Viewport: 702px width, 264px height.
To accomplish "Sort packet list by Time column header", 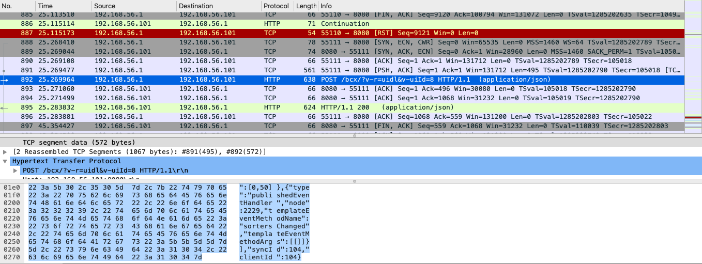I will [x=63, y=6].
